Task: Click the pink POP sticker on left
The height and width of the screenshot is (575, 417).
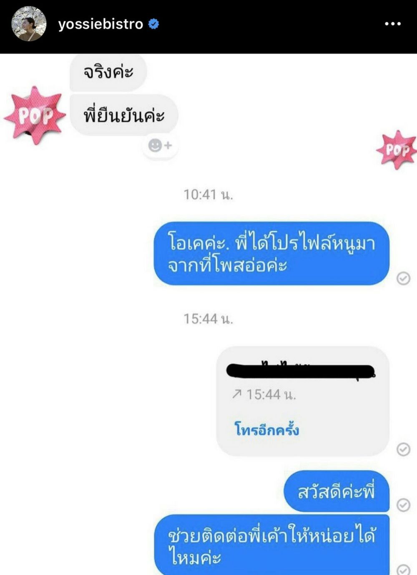Action: coord(35,115)
